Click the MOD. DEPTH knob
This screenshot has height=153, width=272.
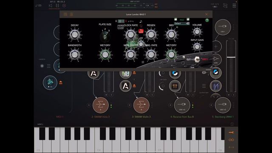(x=130, y=55)
